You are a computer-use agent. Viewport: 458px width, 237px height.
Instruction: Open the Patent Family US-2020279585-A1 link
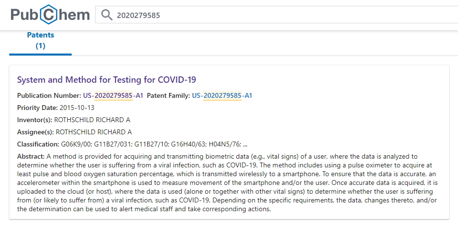[222, 95]
